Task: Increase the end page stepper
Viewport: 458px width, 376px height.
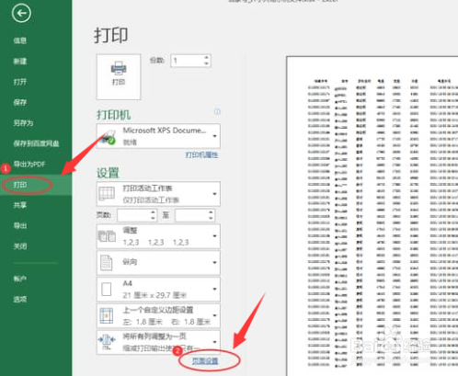Action: click(x=211, y=212)
